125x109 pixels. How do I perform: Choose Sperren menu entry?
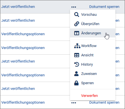click(93, 83)
